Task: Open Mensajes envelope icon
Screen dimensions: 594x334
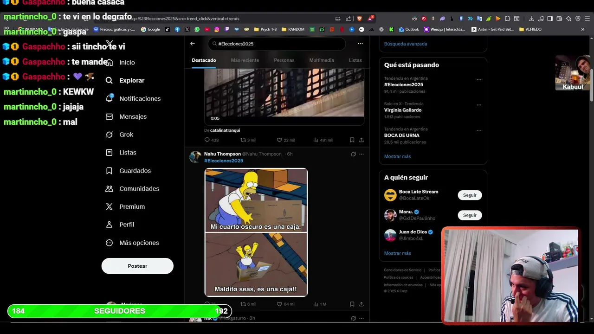Action: coord(109,116)
